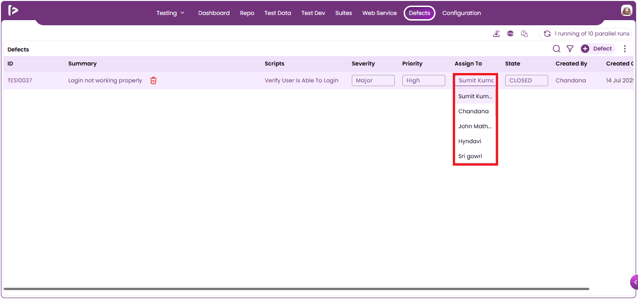Open the Assign To Sumit Kumar field
This screenshot has width=638, height=299.
[x=475, y=80]
